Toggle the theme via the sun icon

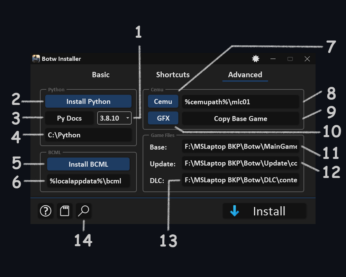255,59
